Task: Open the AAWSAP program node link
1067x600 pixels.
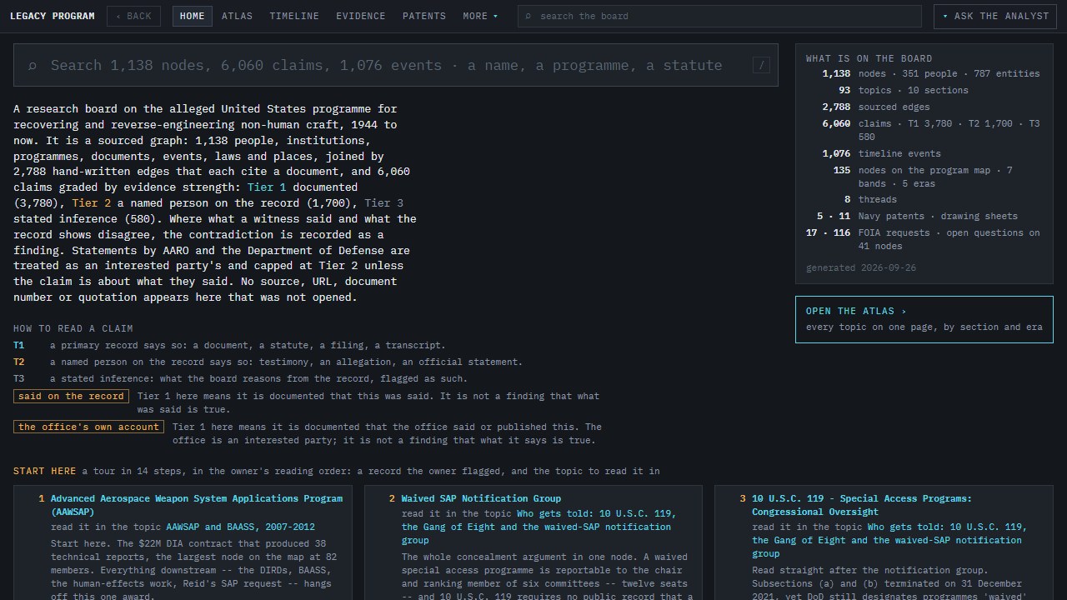Action: [197, 505]
